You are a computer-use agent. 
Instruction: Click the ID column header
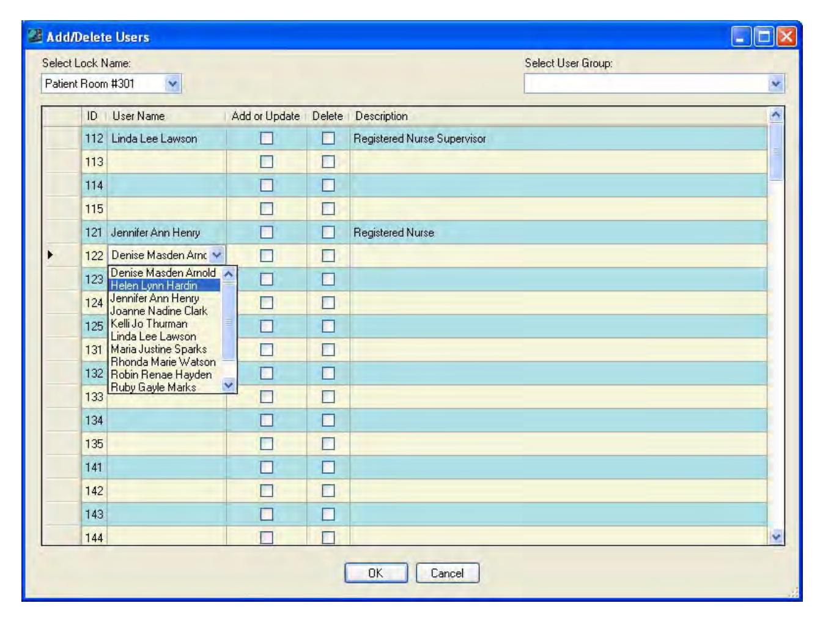[x=94, y=116]
